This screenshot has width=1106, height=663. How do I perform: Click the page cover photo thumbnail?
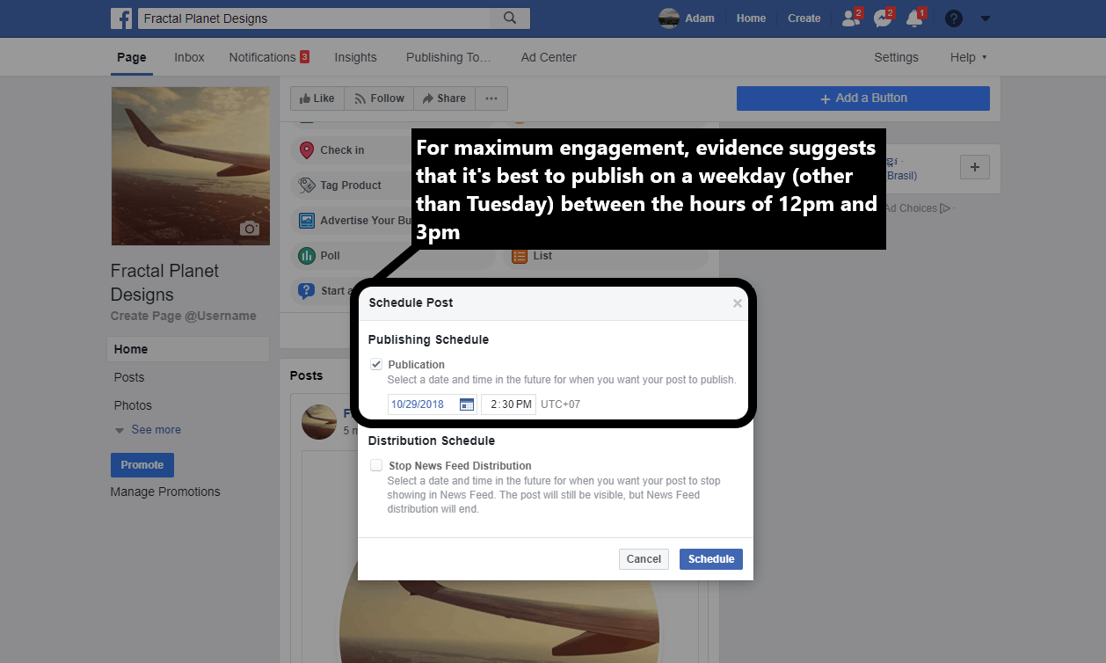click(191, 166)
